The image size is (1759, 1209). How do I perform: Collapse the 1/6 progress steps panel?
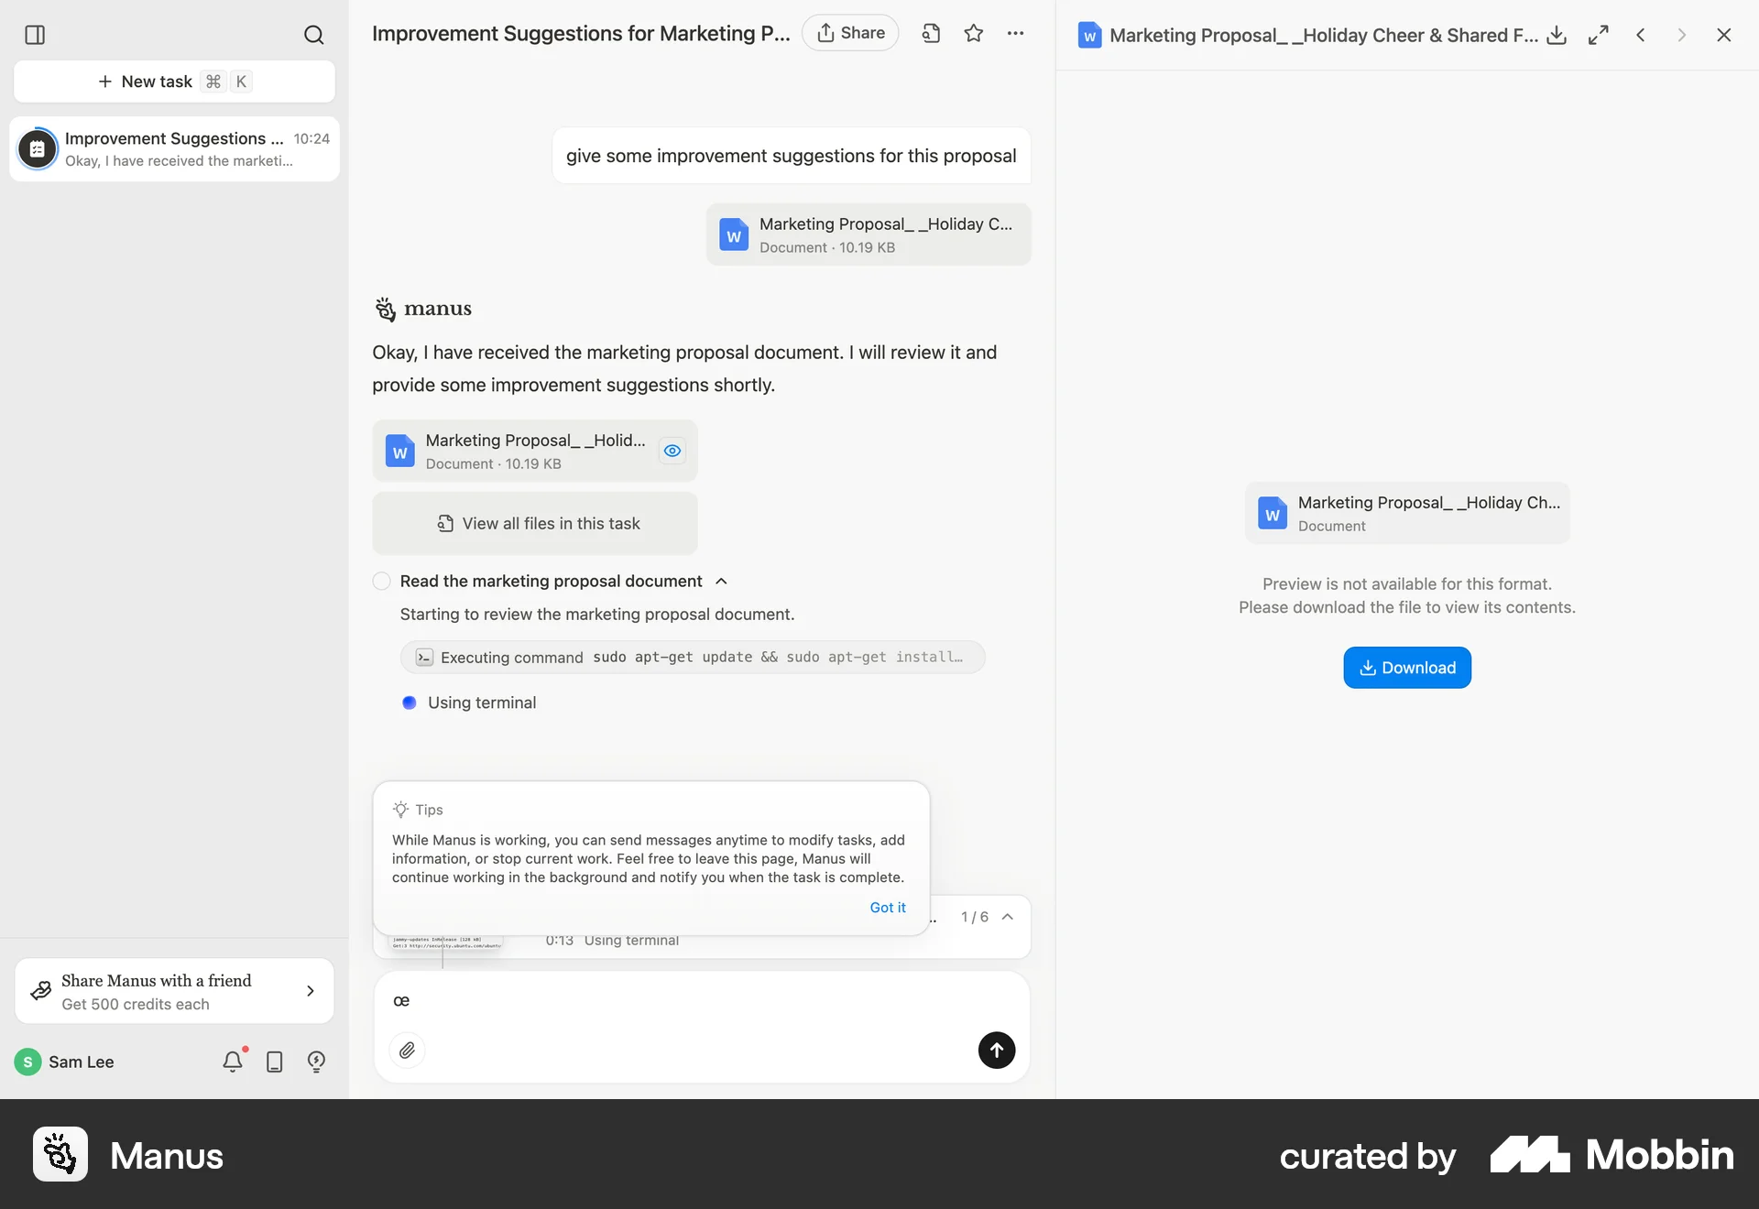[1008, 917]
